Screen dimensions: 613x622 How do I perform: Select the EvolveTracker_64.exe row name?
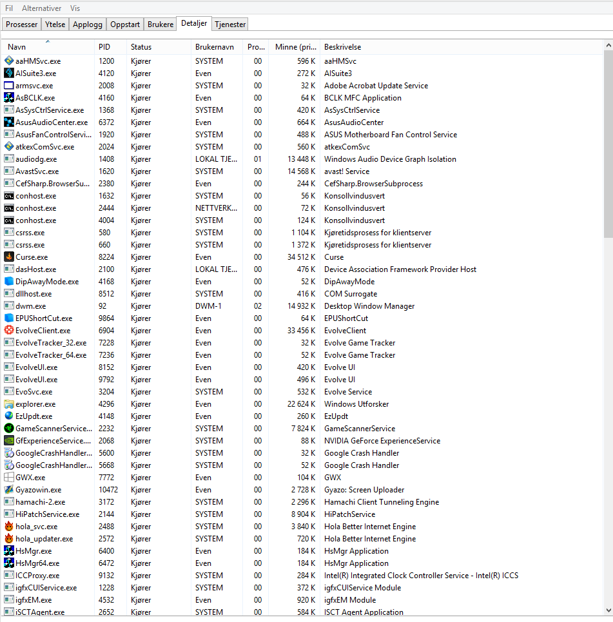coord(51,355)
